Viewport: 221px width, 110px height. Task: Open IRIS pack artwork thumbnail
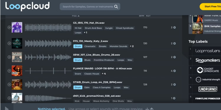(x=17, y=27)
